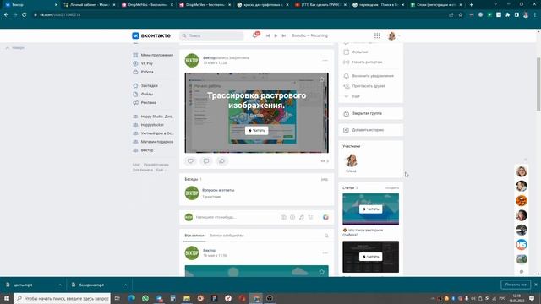Image resolution: width=541 pixels, height=304 pixels.
Task: Comment on the pinned post
Action: 206,161
